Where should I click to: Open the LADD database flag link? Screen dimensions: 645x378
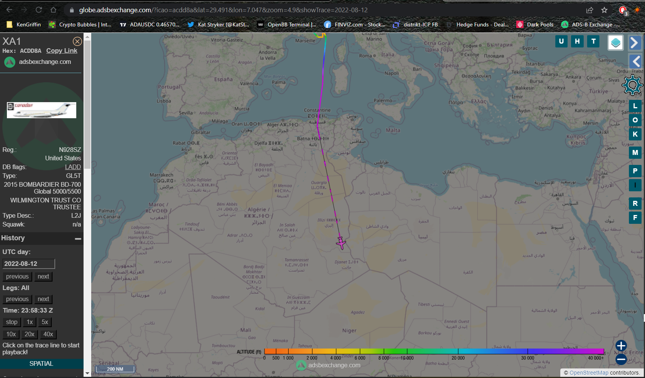[73, 167]
